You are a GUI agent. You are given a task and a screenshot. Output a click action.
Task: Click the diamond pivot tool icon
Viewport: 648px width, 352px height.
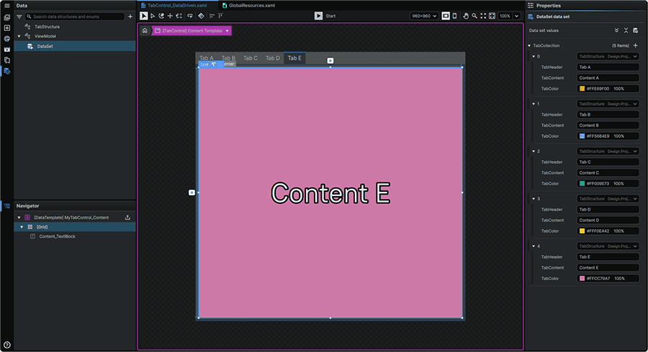click(201, 16)
